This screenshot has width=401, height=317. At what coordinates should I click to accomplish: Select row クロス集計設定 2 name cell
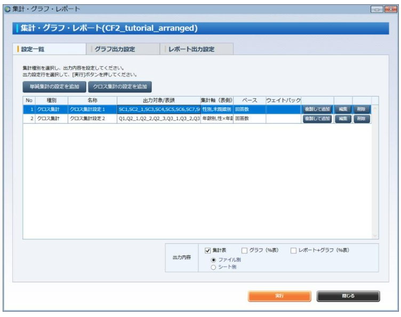tap(92, 118)
